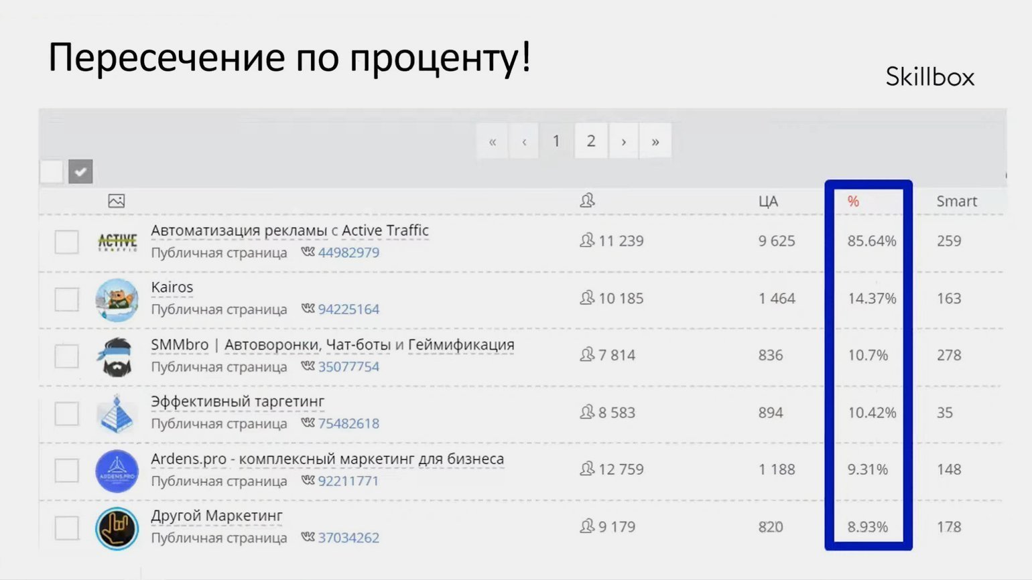Click VK icon next to 35077754

click(308, 366)
